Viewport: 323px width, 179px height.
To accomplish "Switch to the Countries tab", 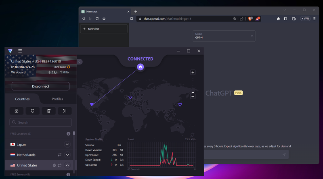I will [x=22, y=99].
